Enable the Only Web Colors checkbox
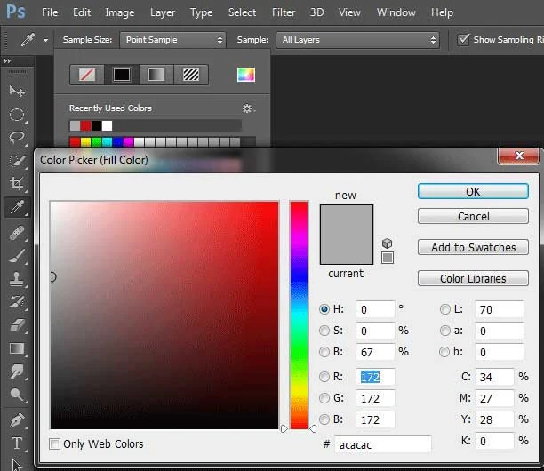The height and width of the screenshot is (471, 544). 54,443
